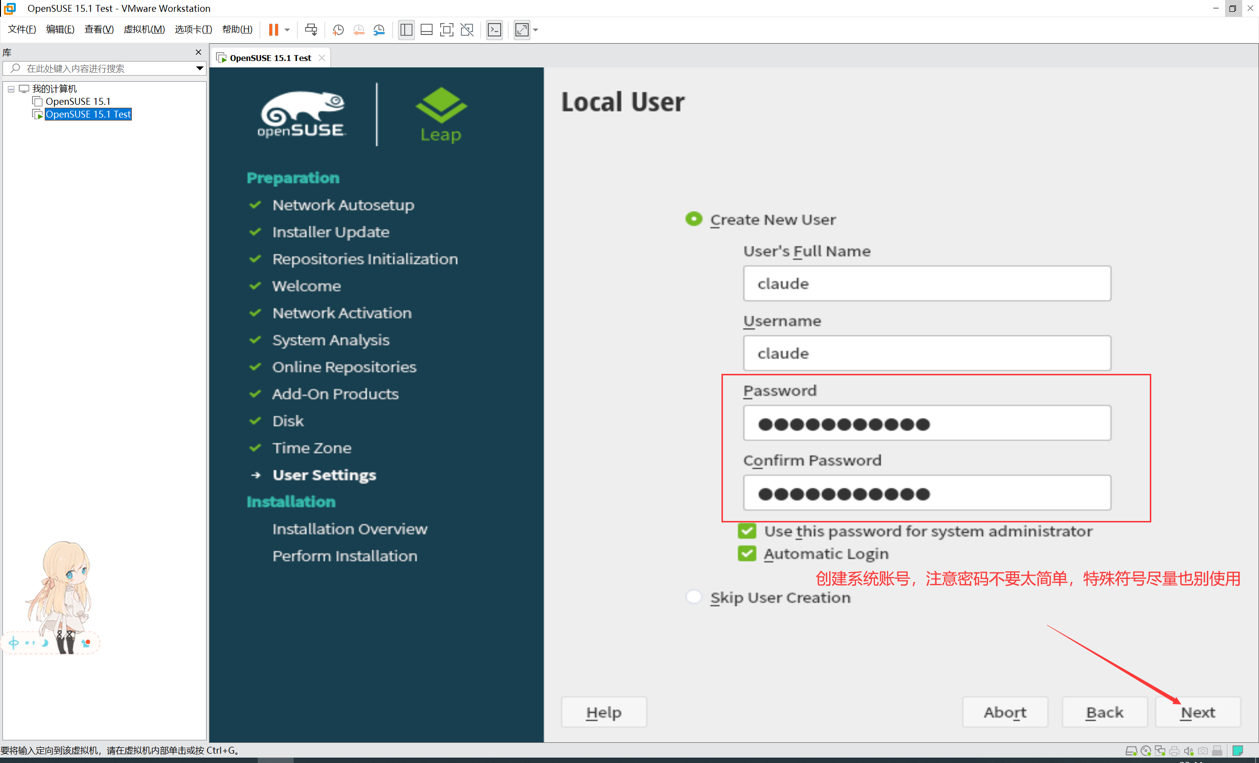
Task: Click the Abort button
Action: 1005,712
